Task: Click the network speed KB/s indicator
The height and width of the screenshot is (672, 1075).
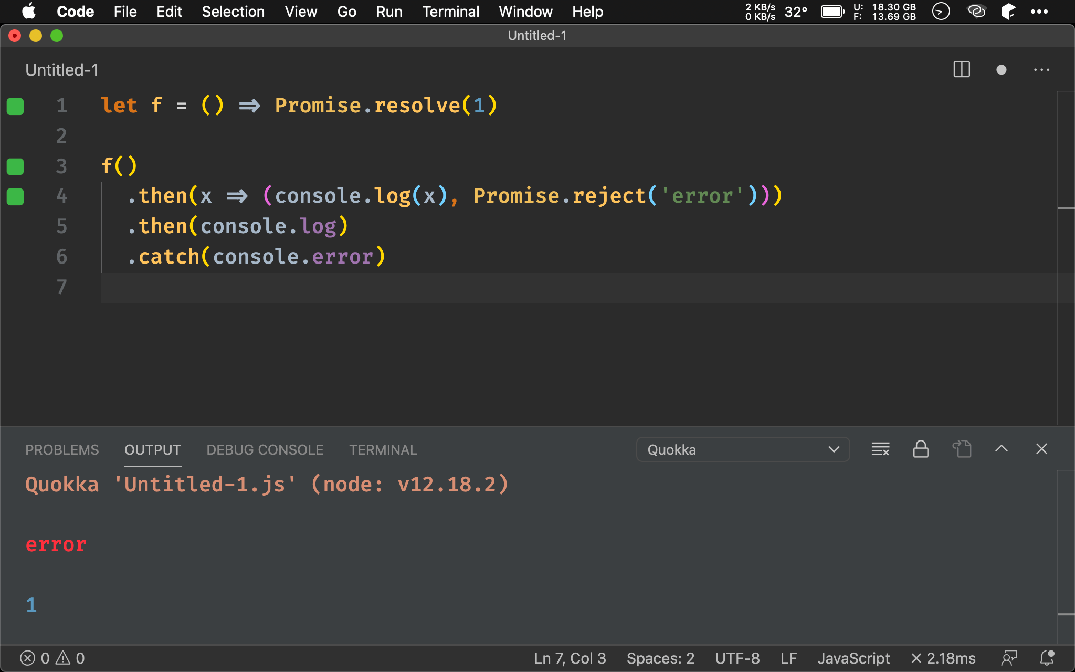Action: (x=760, y=12)
